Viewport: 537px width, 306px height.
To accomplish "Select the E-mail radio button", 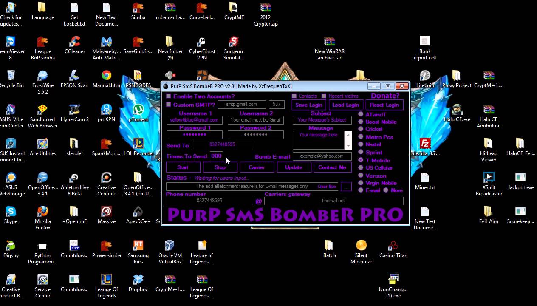I will click(x=361, y=190).
